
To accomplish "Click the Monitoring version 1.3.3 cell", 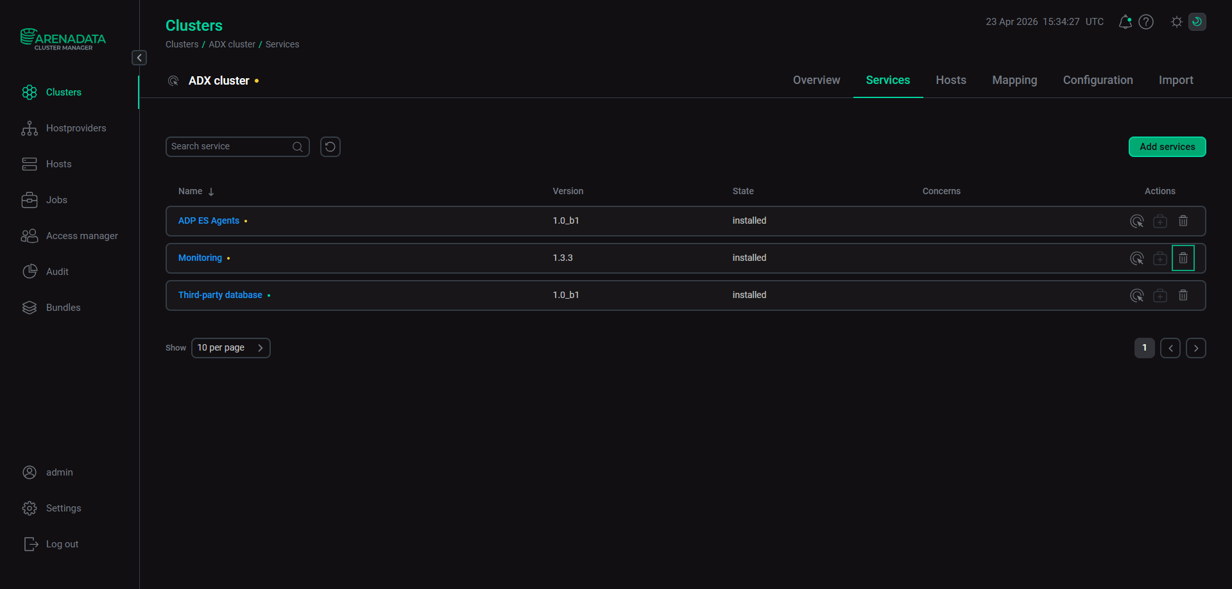I will pos(563,258).
